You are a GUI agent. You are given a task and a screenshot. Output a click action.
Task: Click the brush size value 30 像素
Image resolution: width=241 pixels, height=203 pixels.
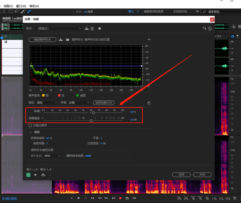[88, 12]
